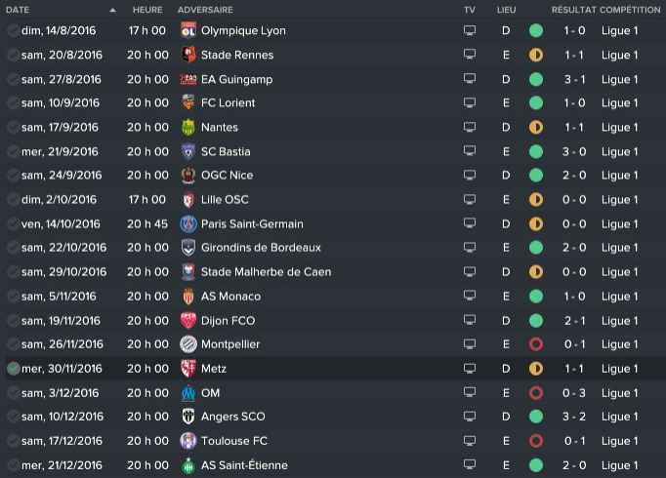Click the LIEU column header
666x478 pixels.
click(x=506, y=10)
